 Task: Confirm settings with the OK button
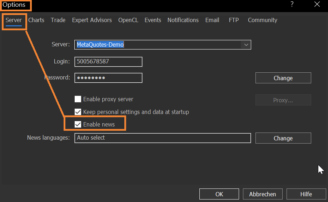tap(219, 194)
